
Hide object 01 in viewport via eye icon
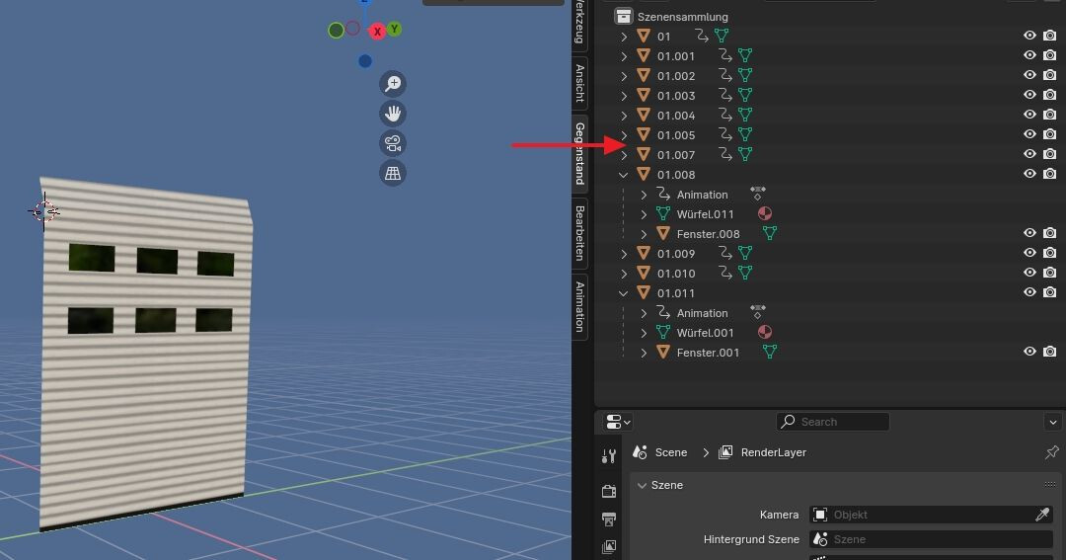[x=1029, y=36]
